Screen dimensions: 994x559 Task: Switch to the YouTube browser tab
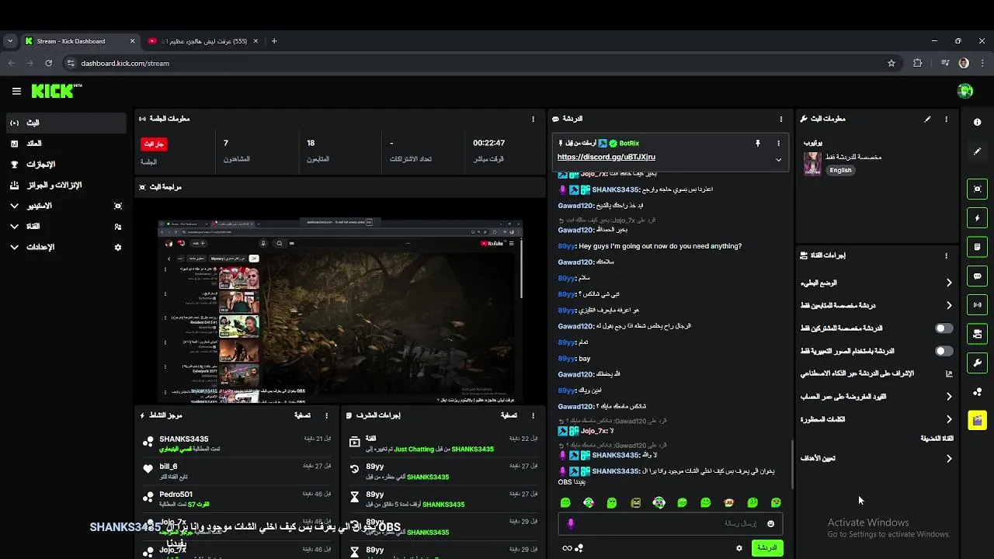coord(203,41)
